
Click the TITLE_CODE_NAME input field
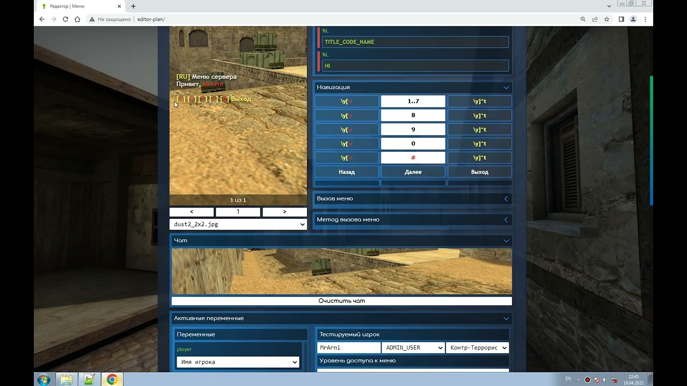tap(415, 42)
